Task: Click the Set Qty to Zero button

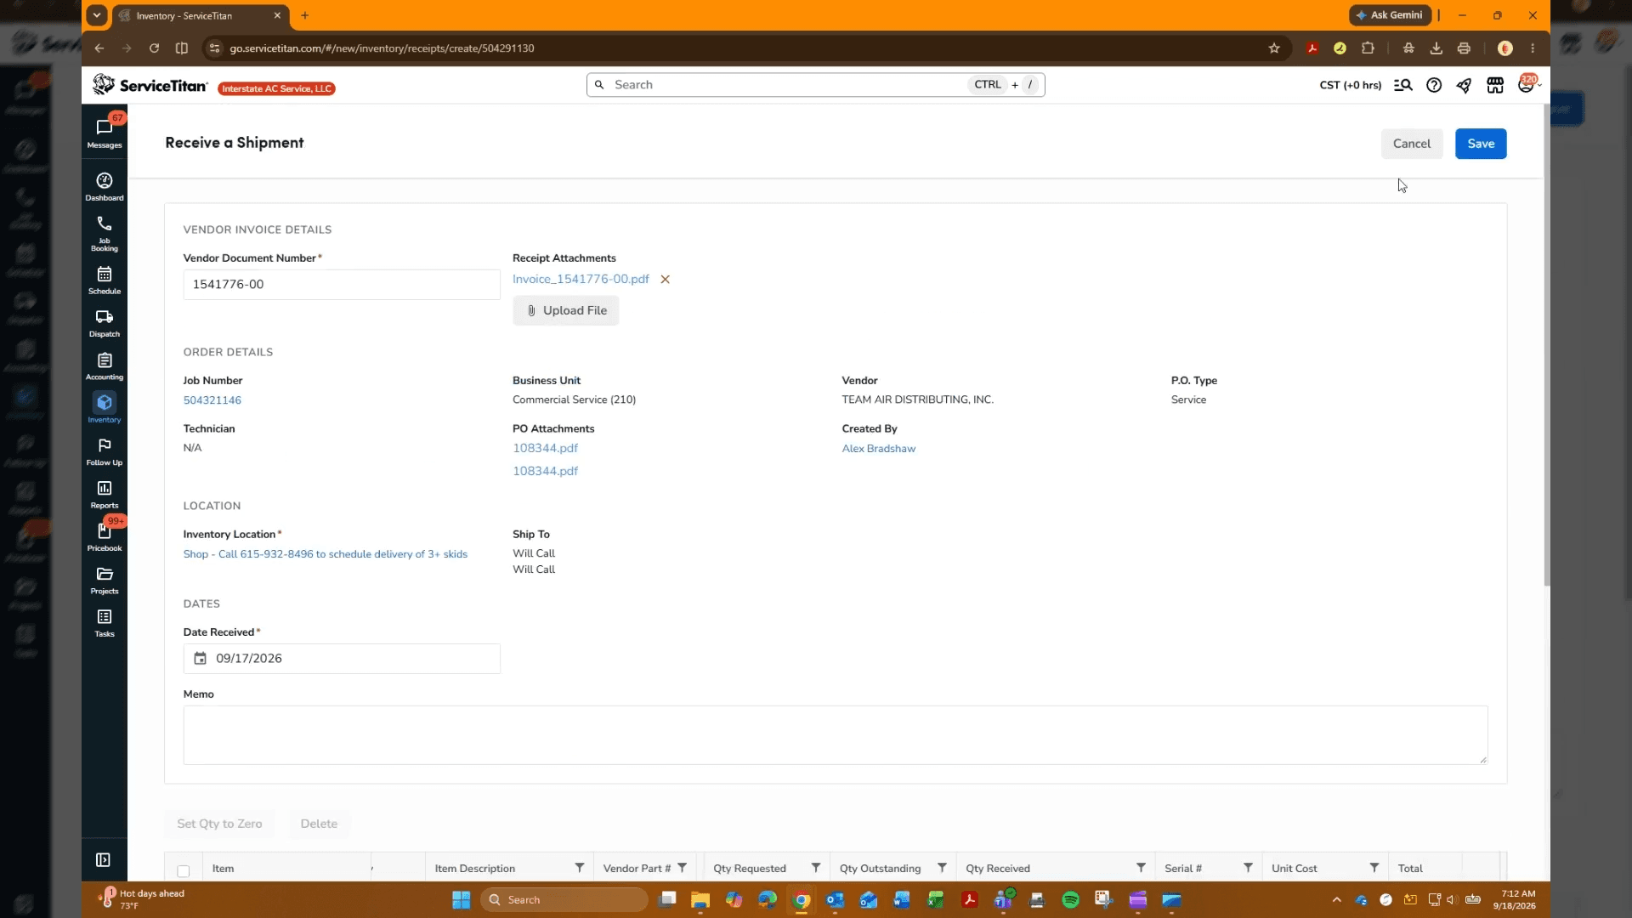Action: (219, 824)
